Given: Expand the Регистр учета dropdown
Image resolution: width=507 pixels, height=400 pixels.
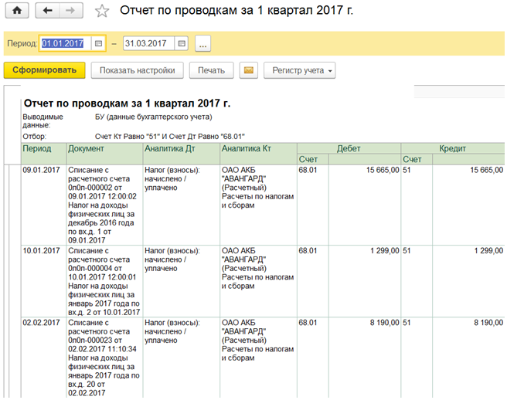Looking at the screenshot, I should click(299, 70).
